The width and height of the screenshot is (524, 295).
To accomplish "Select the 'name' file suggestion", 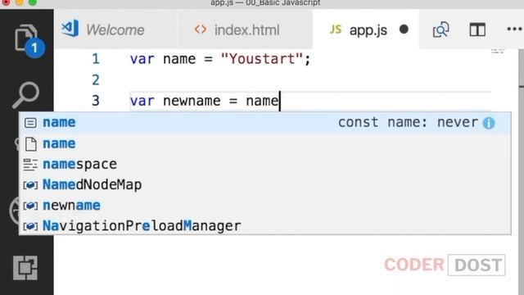I will [264, 143].
